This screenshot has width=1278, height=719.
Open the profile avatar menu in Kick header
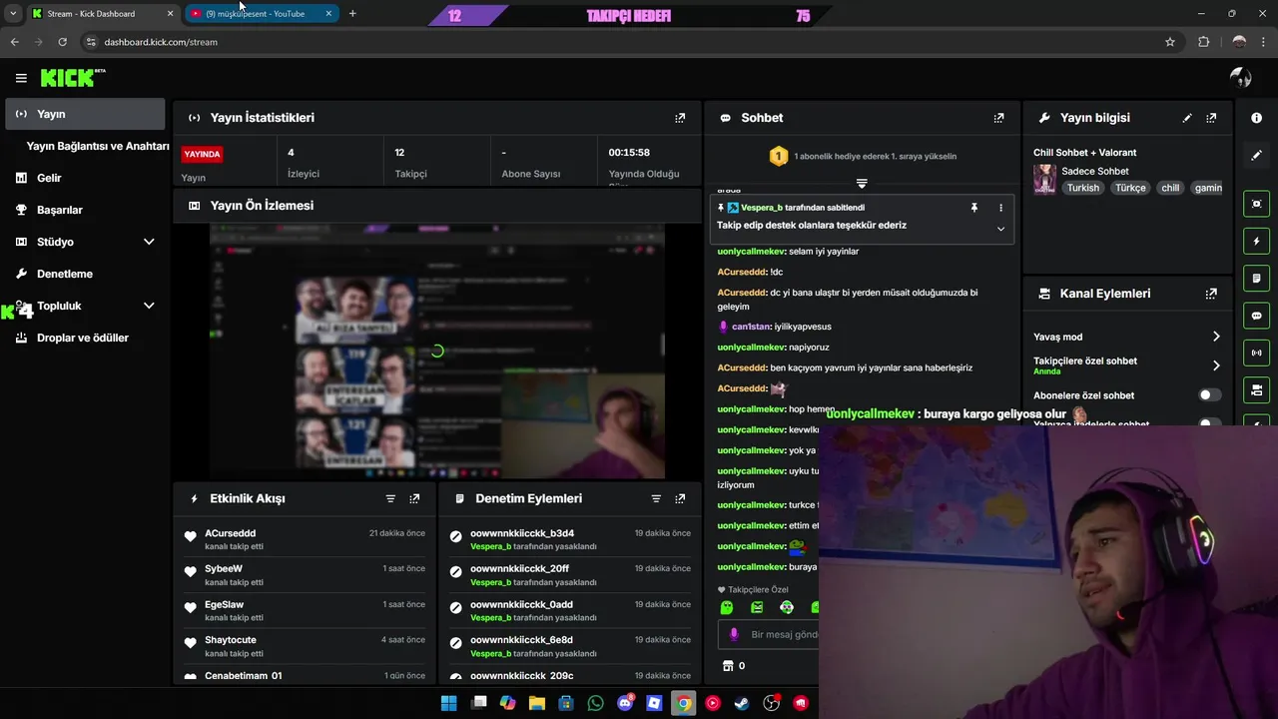(1241, 78)
